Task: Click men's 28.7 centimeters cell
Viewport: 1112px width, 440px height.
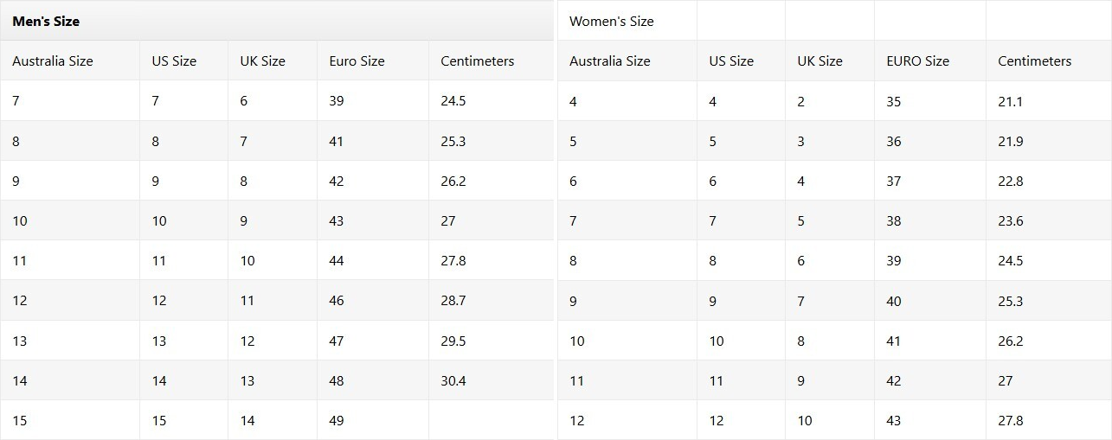Action: (453, 301)
